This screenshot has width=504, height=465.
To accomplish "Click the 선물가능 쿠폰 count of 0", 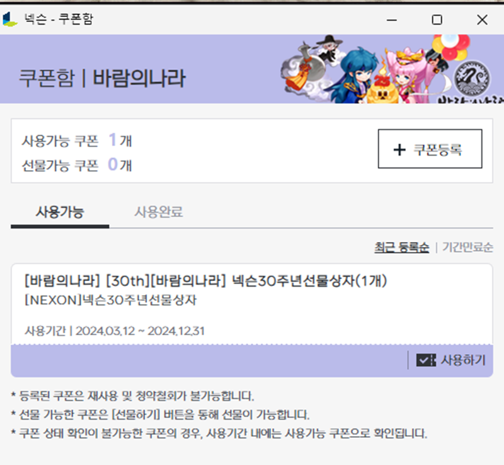I will 113,164.
